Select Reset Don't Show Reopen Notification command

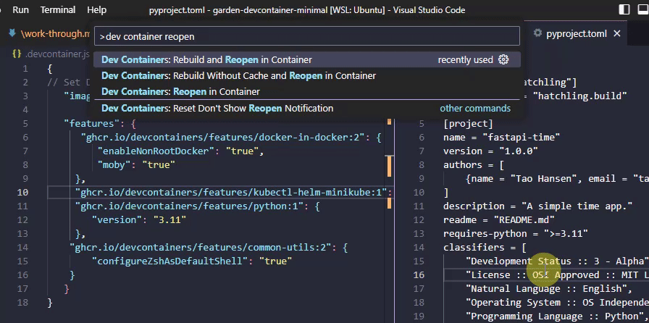pos(306,109)
